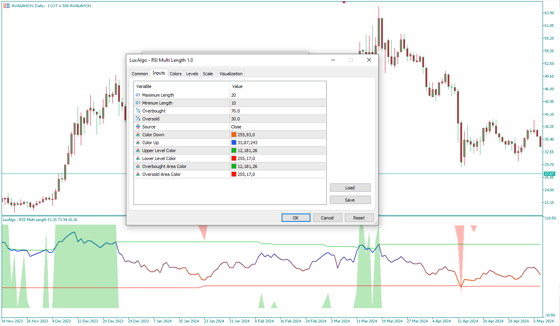This screenshot has height=326, width=560.
Task: Click the integer icon beside Minimum Length
Action: pyautogui.click(x=138, y=103)
